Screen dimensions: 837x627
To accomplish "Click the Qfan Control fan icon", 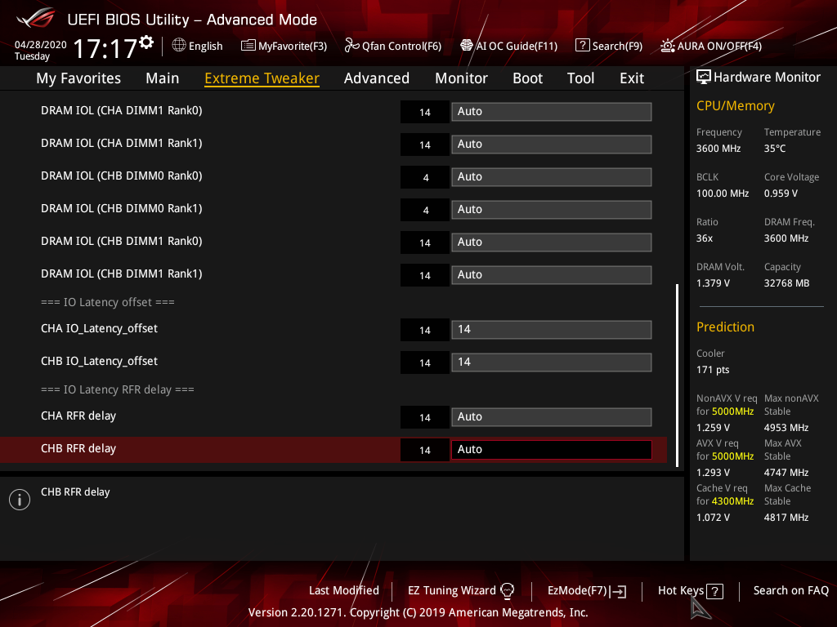I will [351, 46].
